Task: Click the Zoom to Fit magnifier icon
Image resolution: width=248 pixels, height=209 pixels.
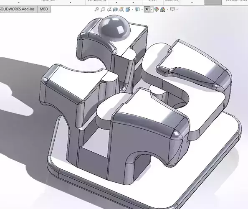Action: click(x=96, y=9)
